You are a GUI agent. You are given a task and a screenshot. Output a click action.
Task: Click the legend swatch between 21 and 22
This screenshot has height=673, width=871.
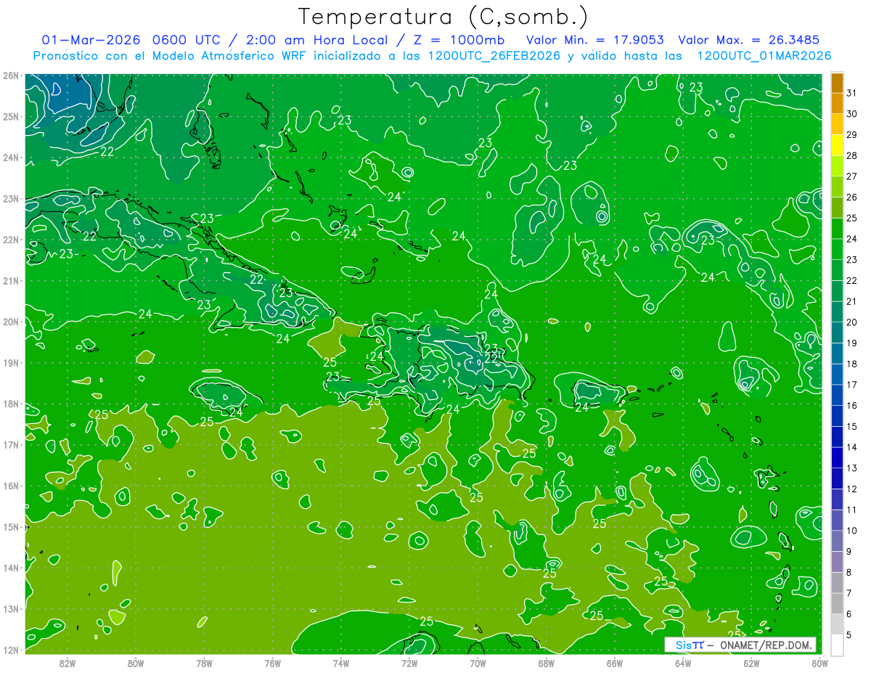tap(837, 290)
